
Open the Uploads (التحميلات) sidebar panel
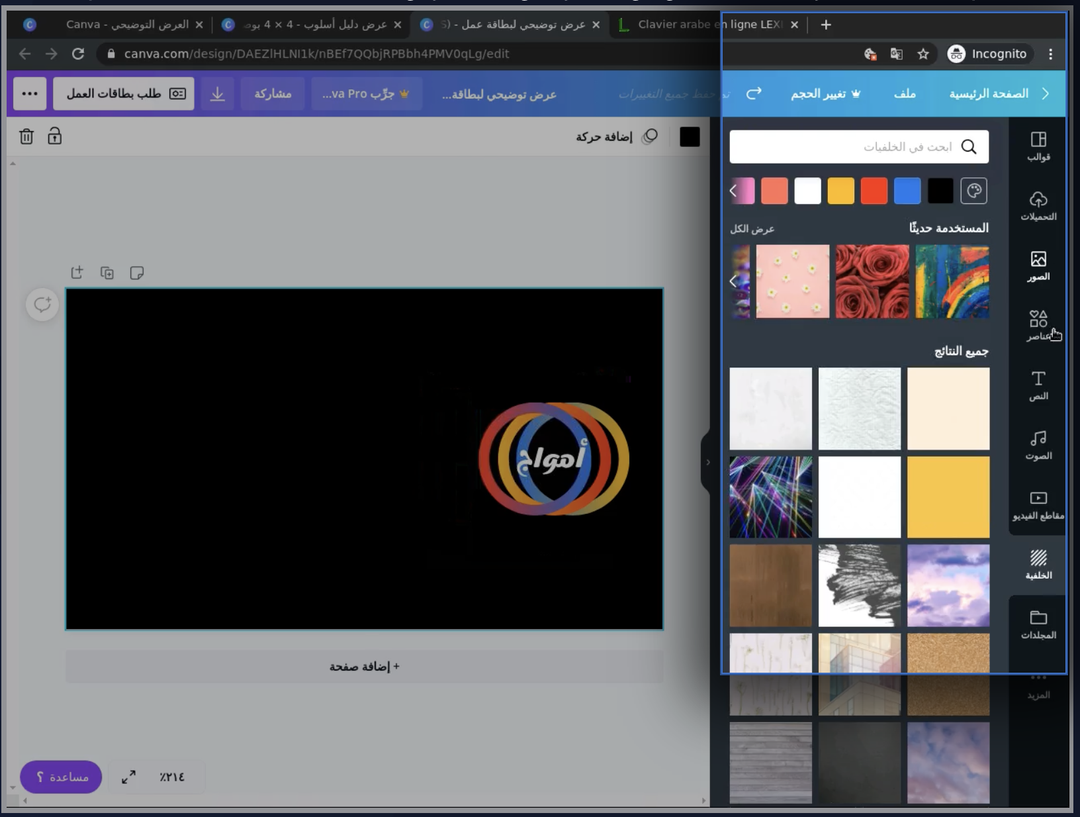pos(1038,206)
